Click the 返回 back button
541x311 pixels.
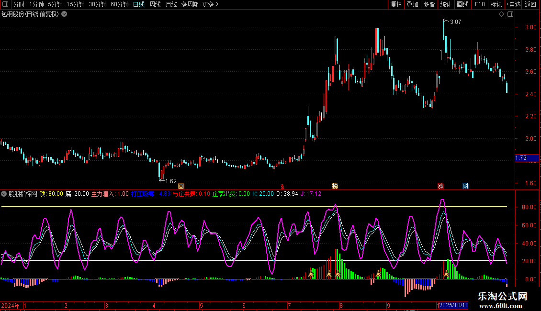tap(530, 4)
